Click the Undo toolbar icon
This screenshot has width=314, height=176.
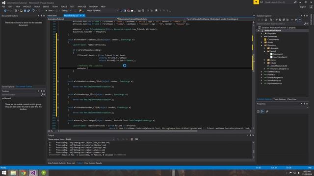pyautogui.click(x=33, y=11)
